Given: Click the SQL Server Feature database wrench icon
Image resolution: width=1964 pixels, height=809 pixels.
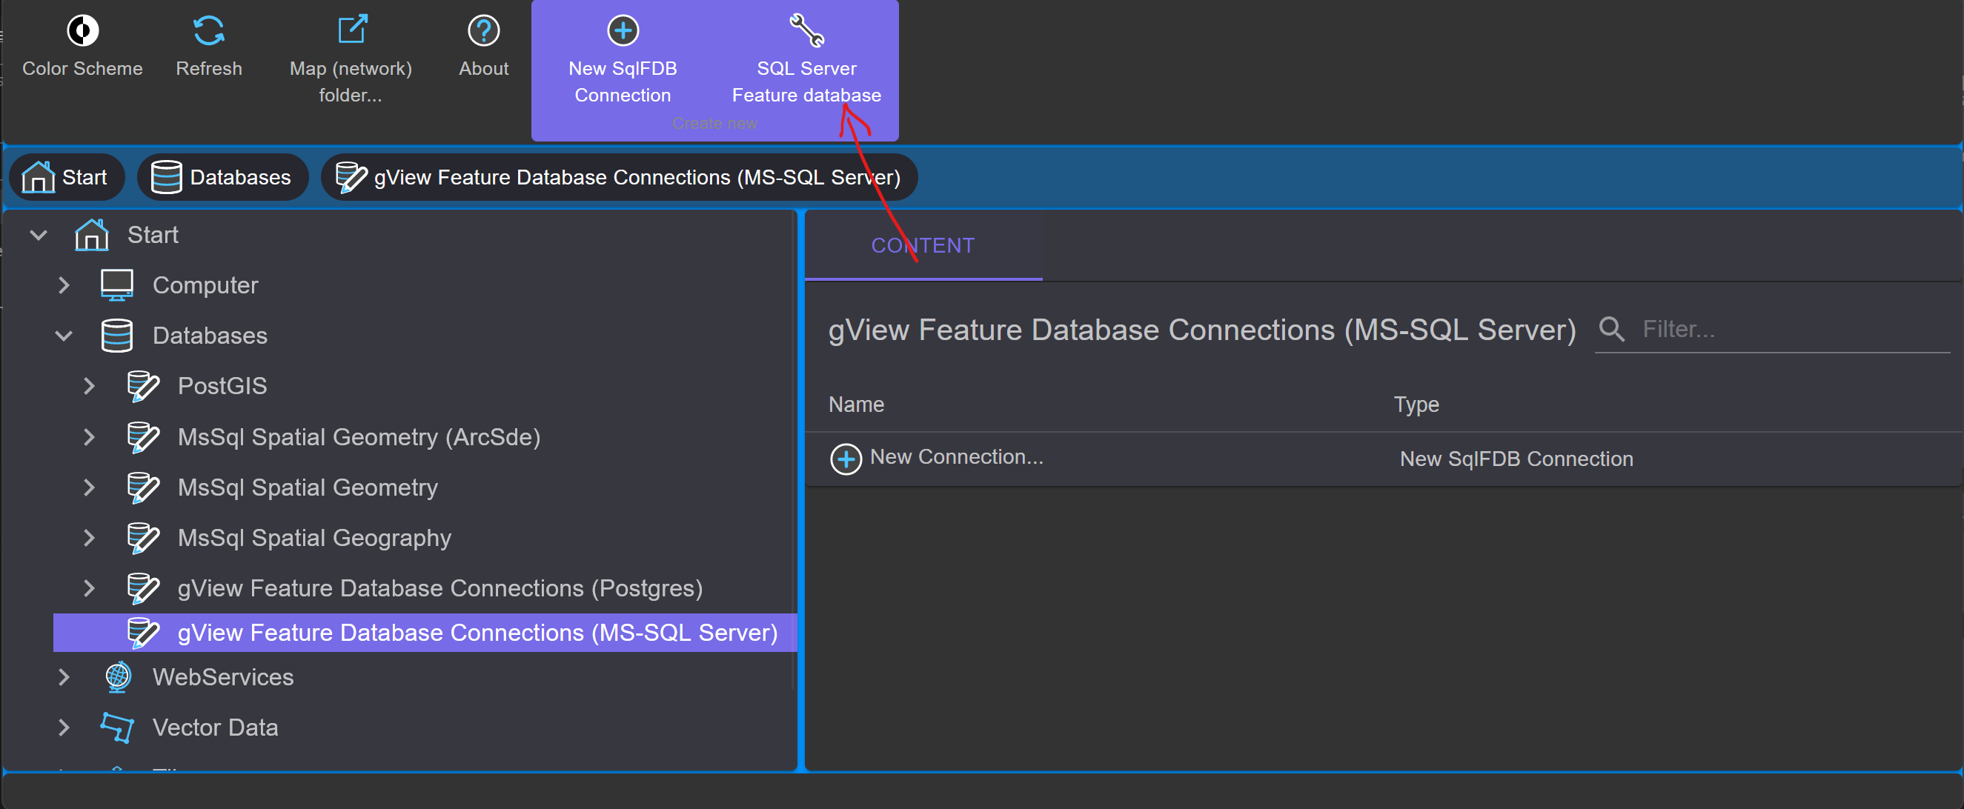Looking at the screenshot, I should [806, 30].
